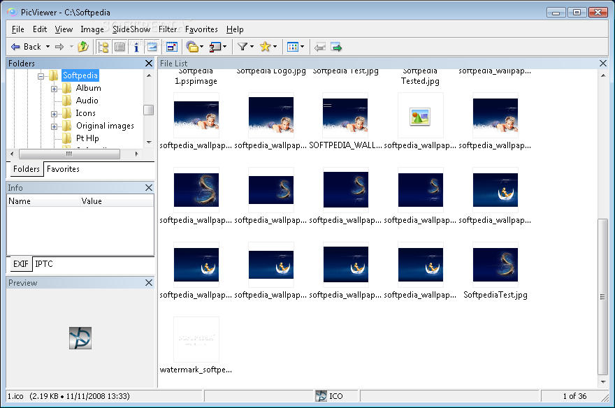Viewport: 615px width, 408px height.
Task: Click the full screen window icon
Action: 172,48
